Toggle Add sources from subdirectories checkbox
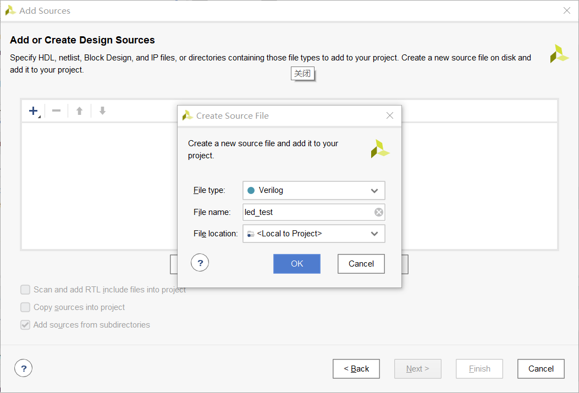Screen dimensions: 579x393 (25, 325)
